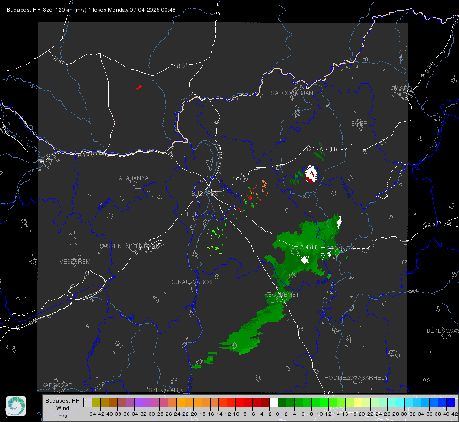Pick the dark blue 42 m/s legend swatch
Viewport: 459px width, 422px height.
point(451,402)
